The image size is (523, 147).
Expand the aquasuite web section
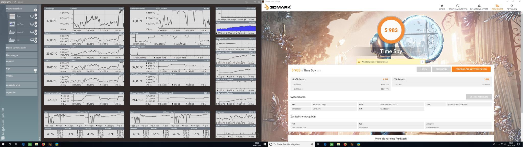point(21,85)
